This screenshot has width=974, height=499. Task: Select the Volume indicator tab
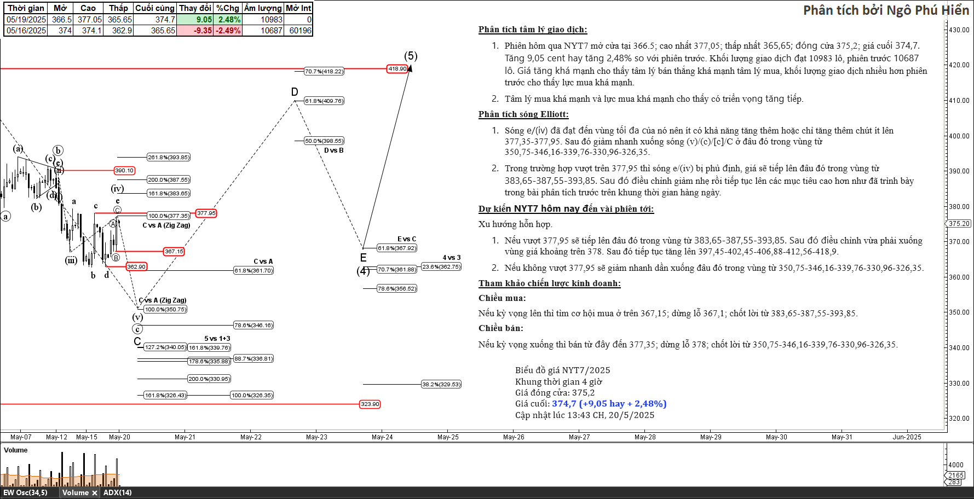tap(75, 492)
